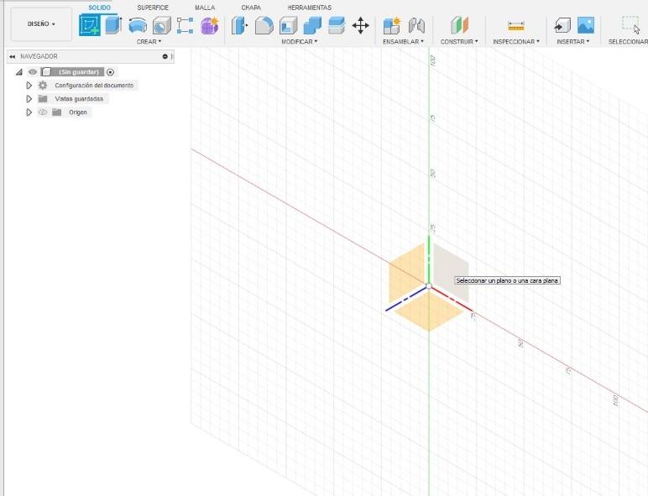This screenshot has height=496, width=648.
Task: Click the Origen folder icon
Action: pos(57,112)
